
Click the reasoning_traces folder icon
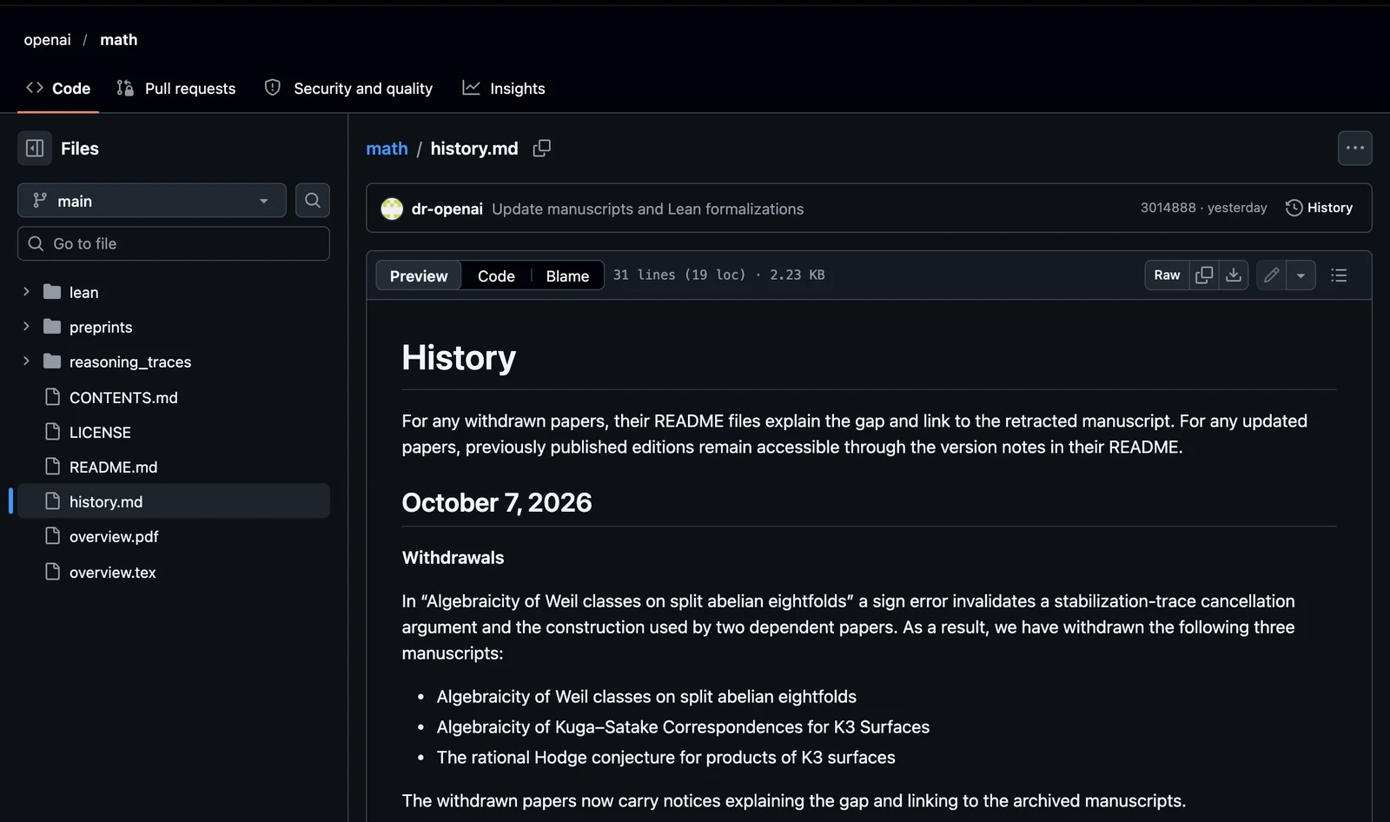52,361
